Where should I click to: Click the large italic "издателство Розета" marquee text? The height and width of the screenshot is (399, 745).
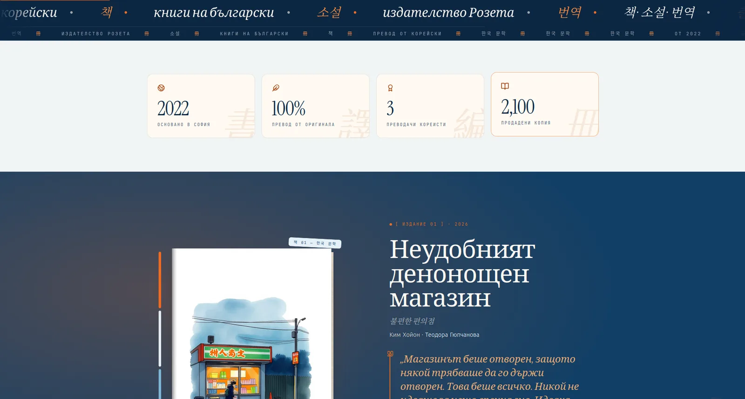448,13
